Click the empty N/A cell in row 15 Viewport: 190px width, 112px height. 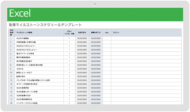point(107,92)
